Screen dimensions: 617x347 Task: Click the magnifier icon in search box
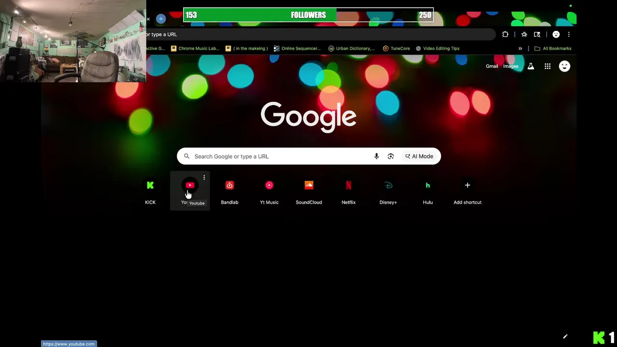[x=187, y=156]
